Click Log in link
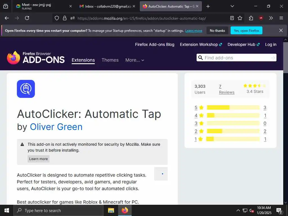Image resolution: width=288 pixels, height=216 pixels. (x=271, y=44)
